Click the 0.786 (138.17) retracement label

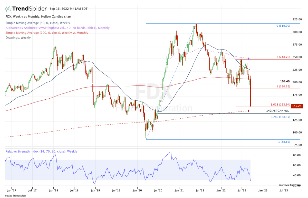point(280,117)
